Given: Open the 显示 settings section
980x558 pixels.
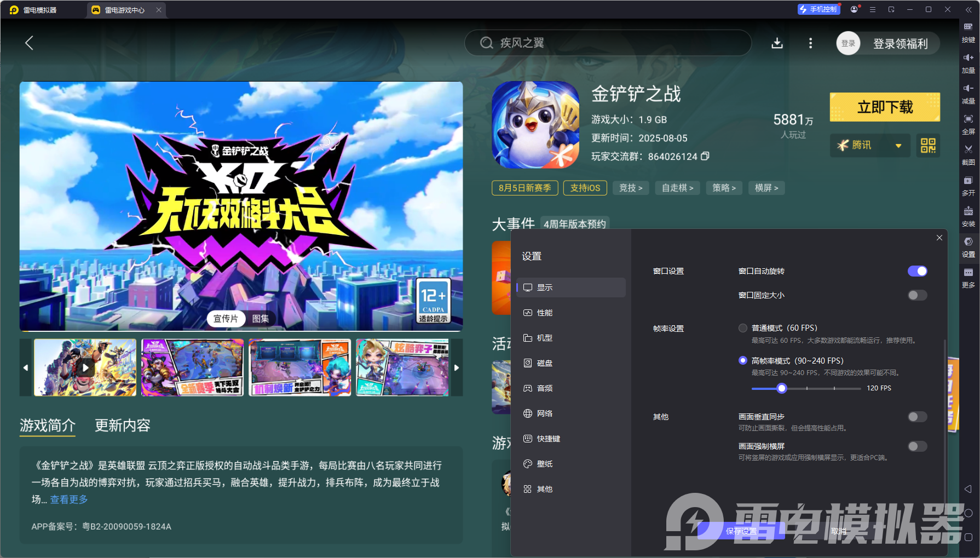Looking at the screenshot, I should [571, 287].
